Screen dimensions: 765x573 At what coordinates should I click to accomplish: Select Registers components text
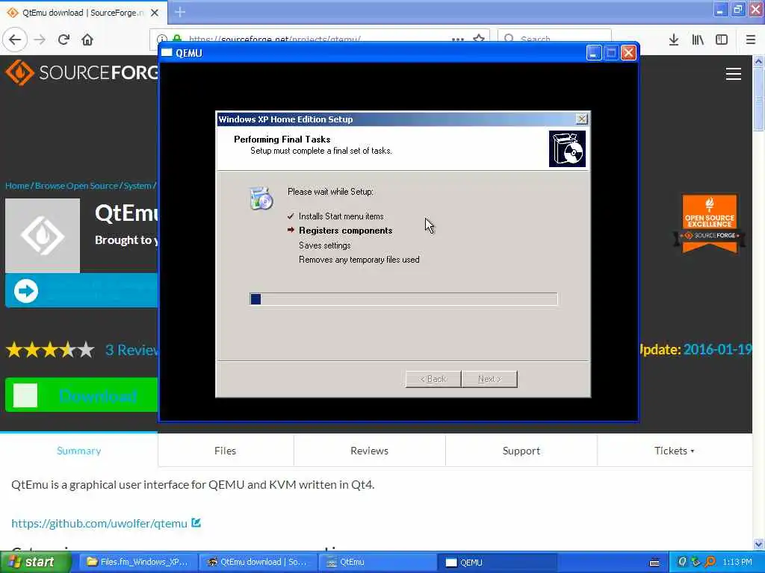[x=345, y=231]
